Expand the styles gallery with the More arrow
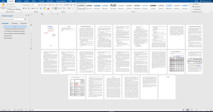The height and width of the screenshot is (112, 213). (190, 9)
